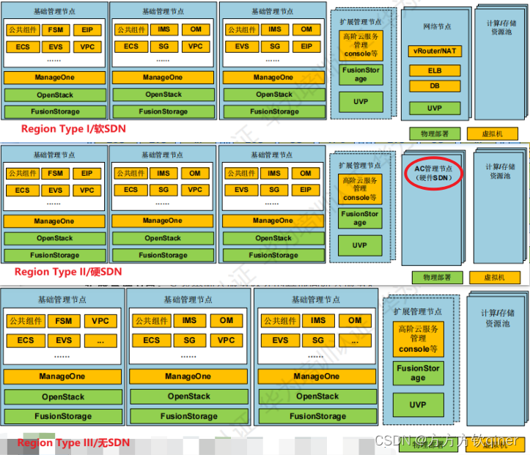Click green 物理部署 legend below Region Type I diagram

pyautogui.click(x=433, y=133)
